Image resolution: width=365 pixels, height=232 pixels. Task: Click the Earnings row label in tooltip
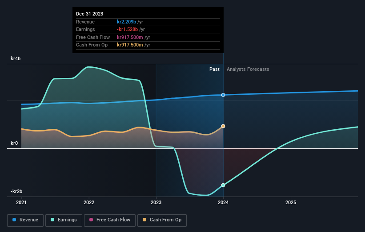click(85, 29)
